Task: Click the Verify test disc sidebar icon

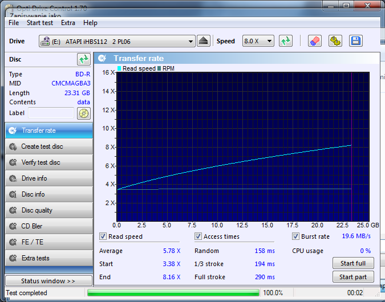Action: click(13, 162)
